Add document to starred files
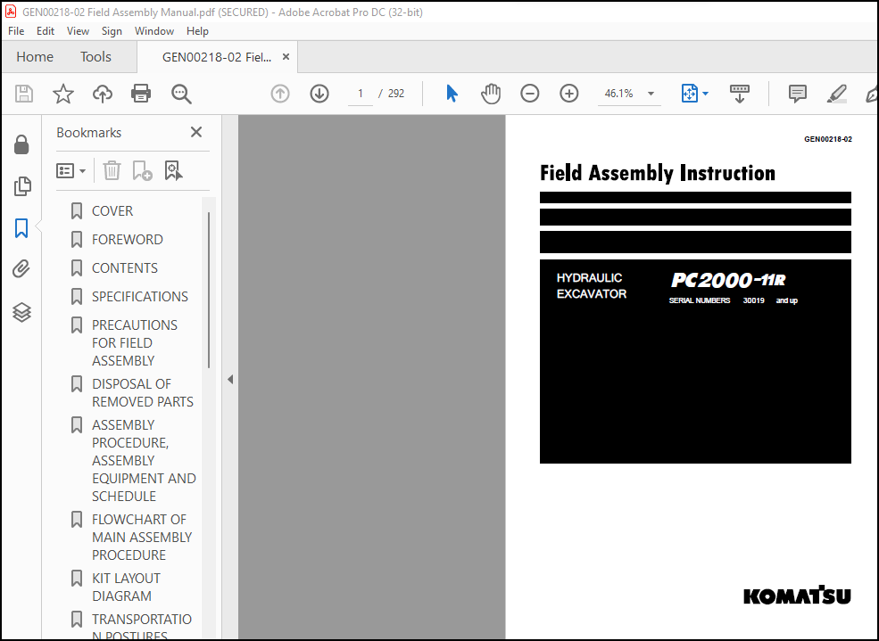Screen dimensions: 879x641 click(x=62, y=94)
